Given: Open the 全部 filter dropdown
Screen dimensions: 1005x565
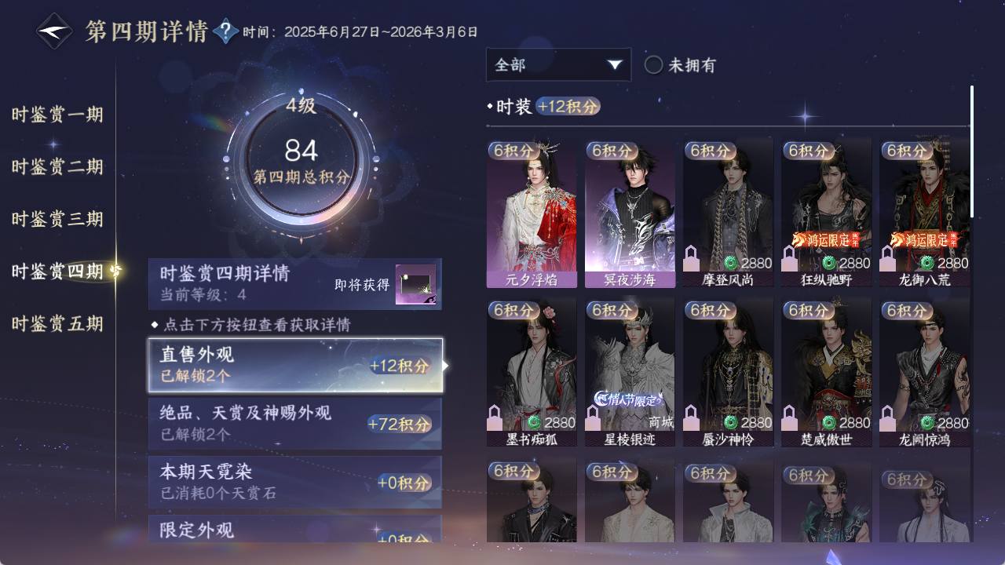Looking at the screenshot, I should pyautogui.click(x=558, y=65).
